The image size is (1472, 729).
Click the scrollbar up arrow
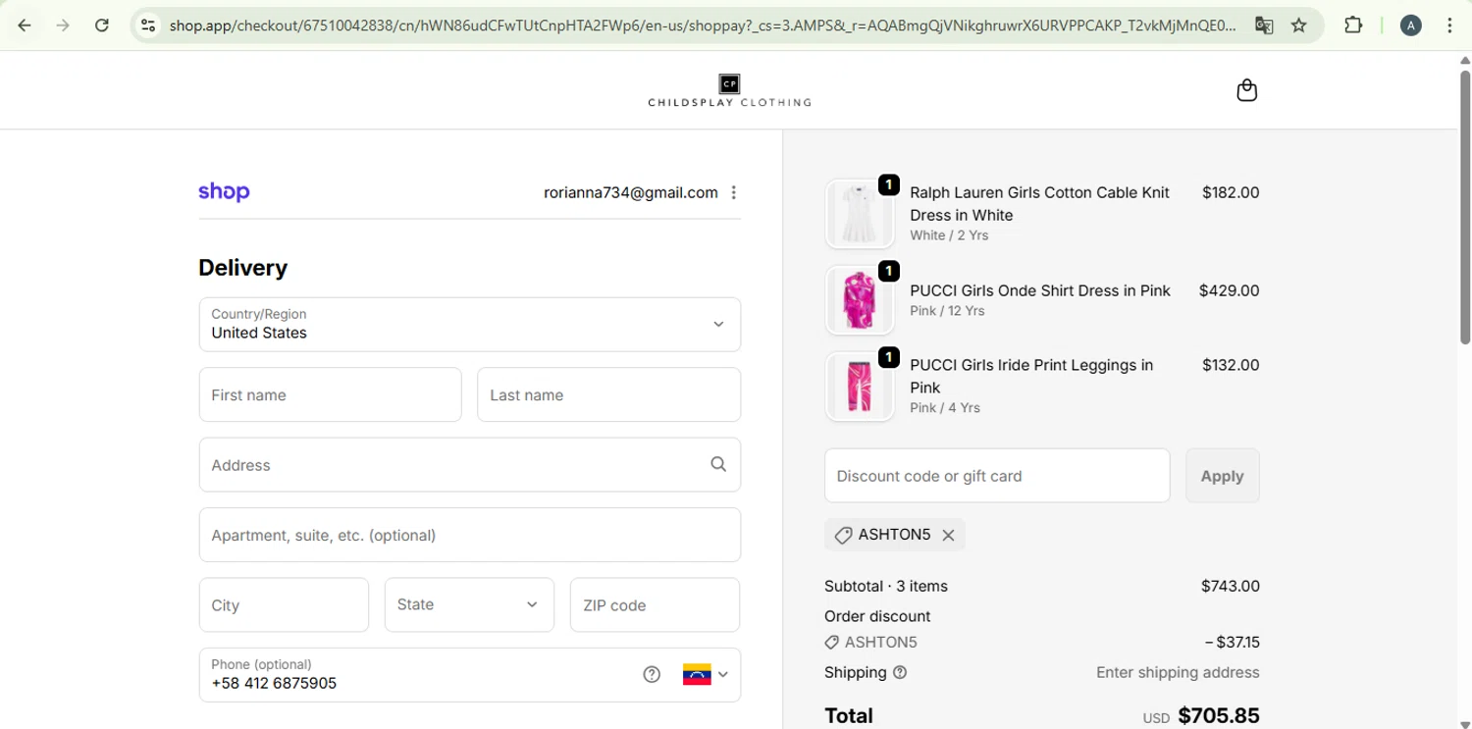1464,59
